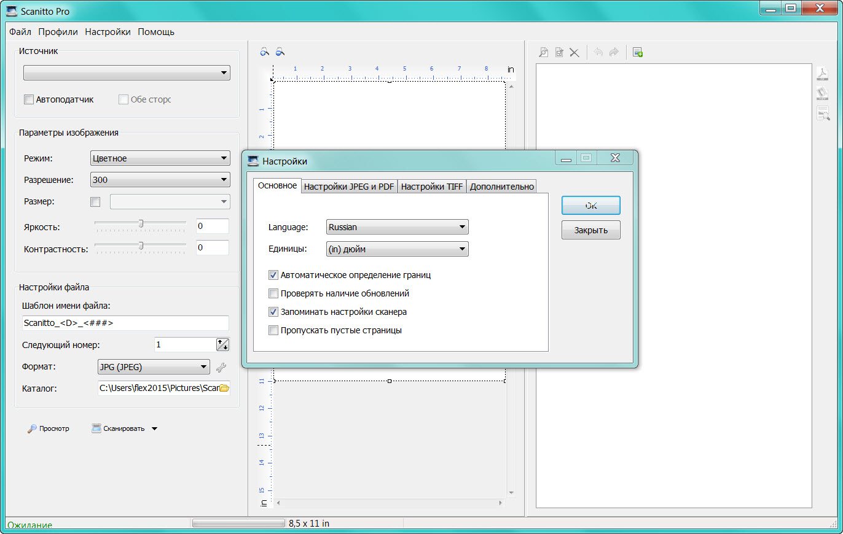Click the Scanitto Pro title bar icon
843x534 pixels.
point(11,11)
